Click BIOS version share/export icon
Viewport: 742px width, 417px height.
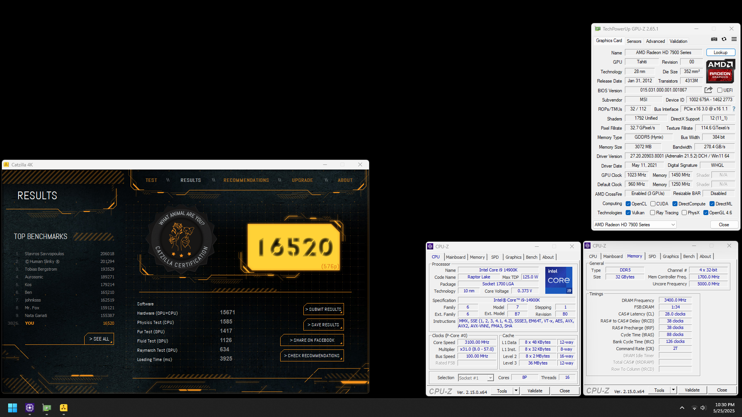tap(708, 90)
